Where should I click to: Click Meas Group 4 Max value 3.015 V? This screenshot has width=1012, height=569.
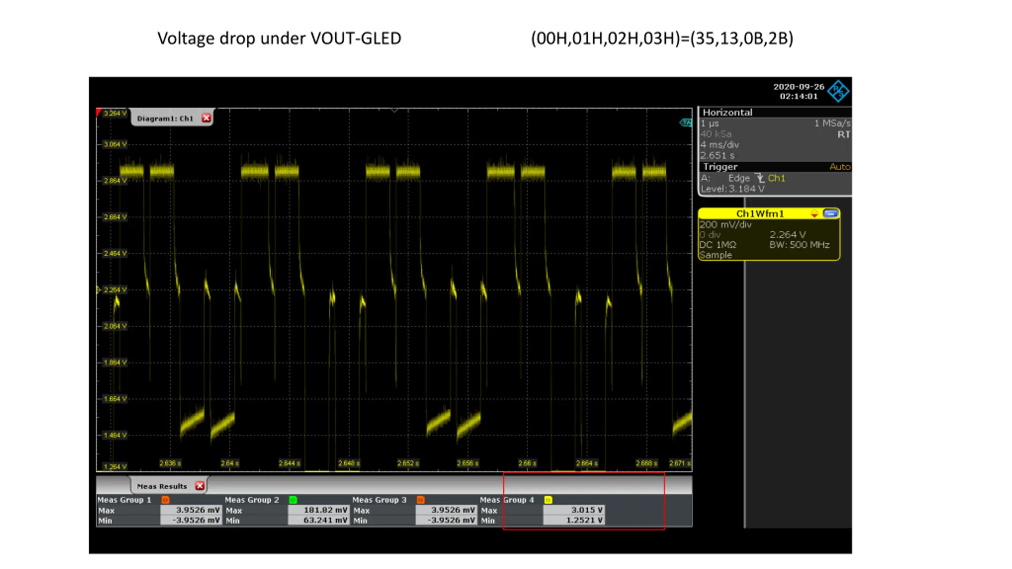pyautogui.click(x=574, y=510)
